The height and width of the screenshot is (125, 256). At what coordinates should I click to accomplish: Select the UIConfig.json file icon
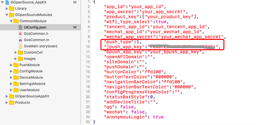tap(20, 27)
